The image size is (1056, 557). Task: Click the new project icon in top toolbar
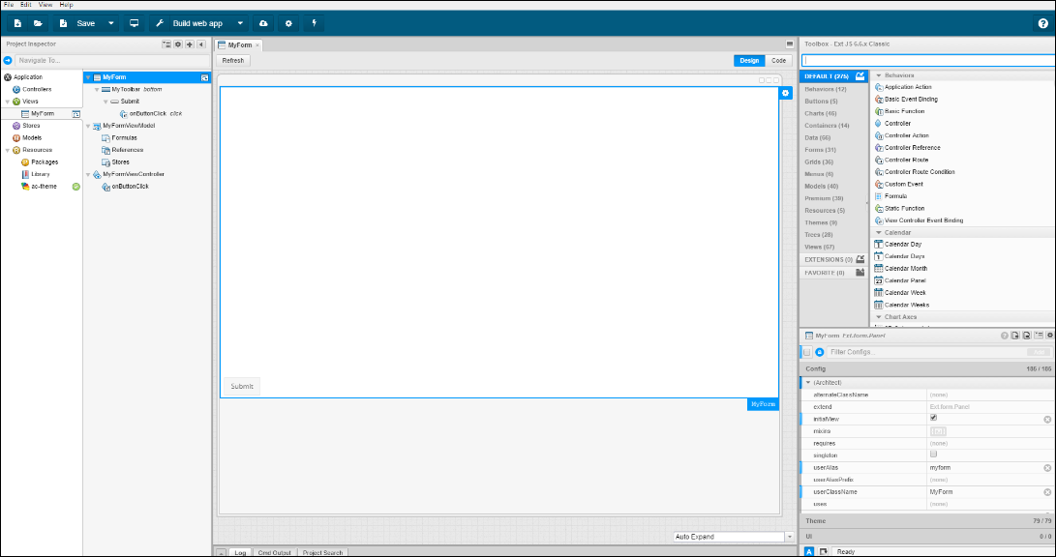17,23
